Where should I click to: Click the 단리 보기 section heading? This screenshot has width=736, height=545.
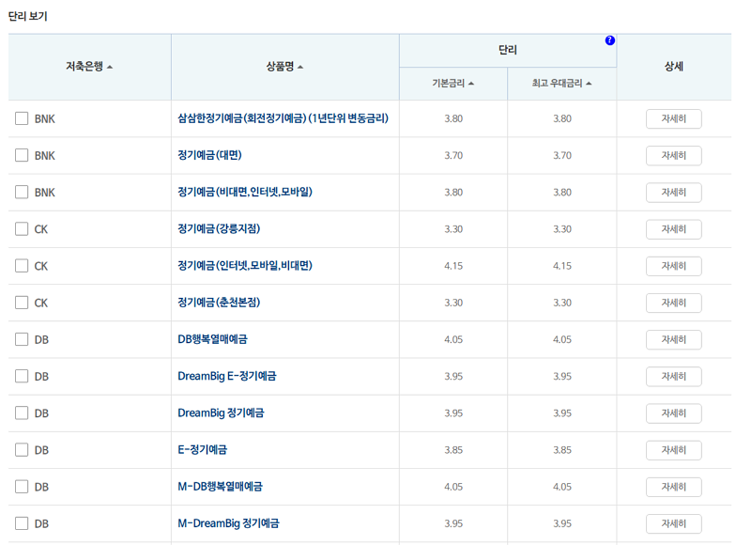coord(28,17)
